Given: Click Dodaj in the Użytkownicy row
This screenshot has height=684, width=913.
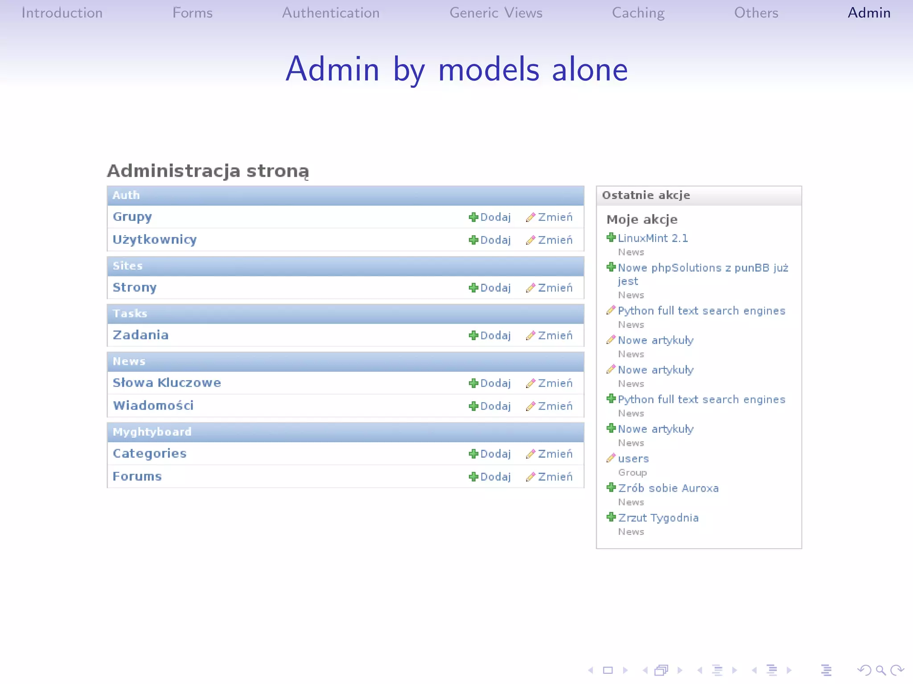Looking at the screenshot, I should (495, 240).
